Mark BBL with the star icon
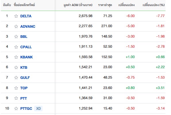This screenshot has width=171, height=115. (16, 36)
